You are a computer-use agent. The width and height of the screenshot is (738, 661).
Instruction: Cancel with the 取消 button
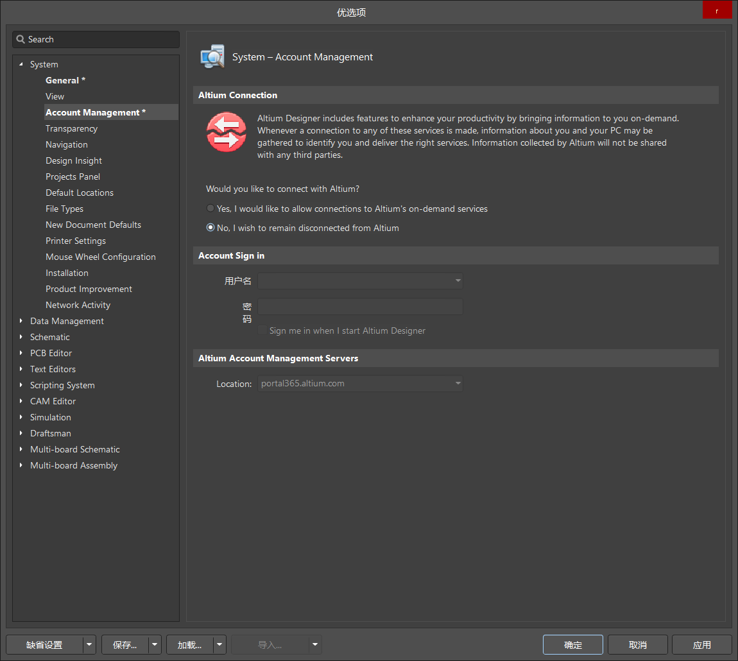(x=638, y=644)
